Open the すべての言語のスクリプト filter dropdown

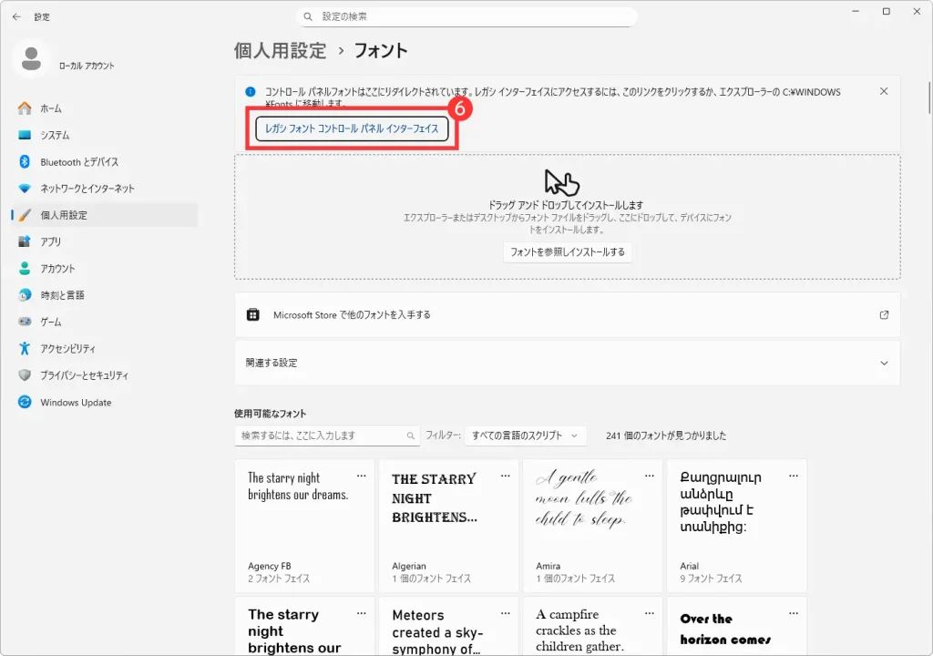[525, 436]
